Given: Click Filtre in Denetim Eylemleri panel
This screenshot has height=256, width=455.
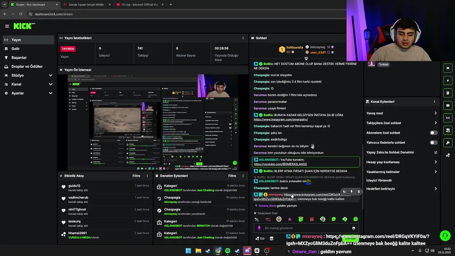Looking at the screenshot, I should (x=232, y=176).
